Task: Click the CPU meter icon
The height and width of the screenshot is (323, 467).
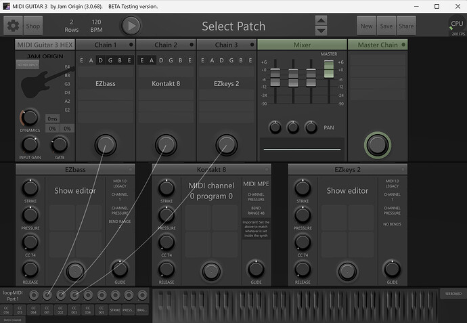Action: point(457,25)
